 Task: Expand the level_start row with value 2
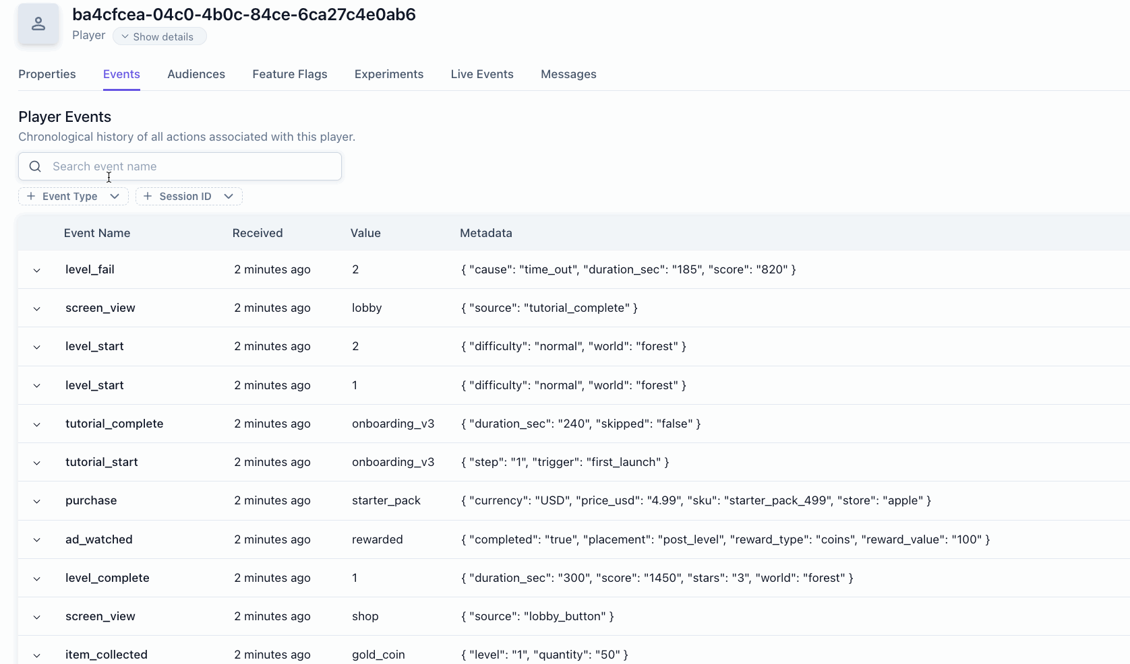[37, 347]
